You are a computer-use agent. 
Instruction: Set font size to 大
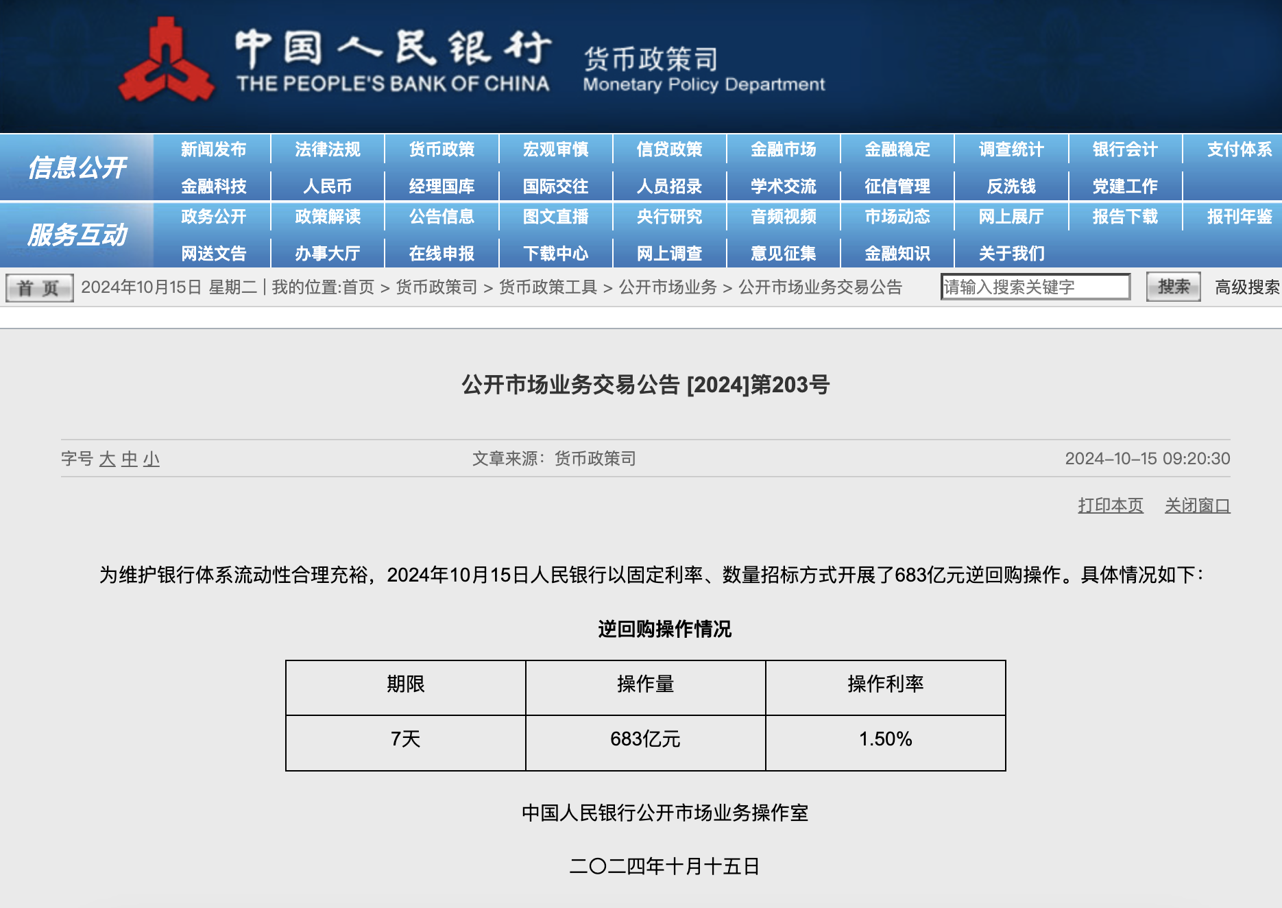click(x=107, y=459)
